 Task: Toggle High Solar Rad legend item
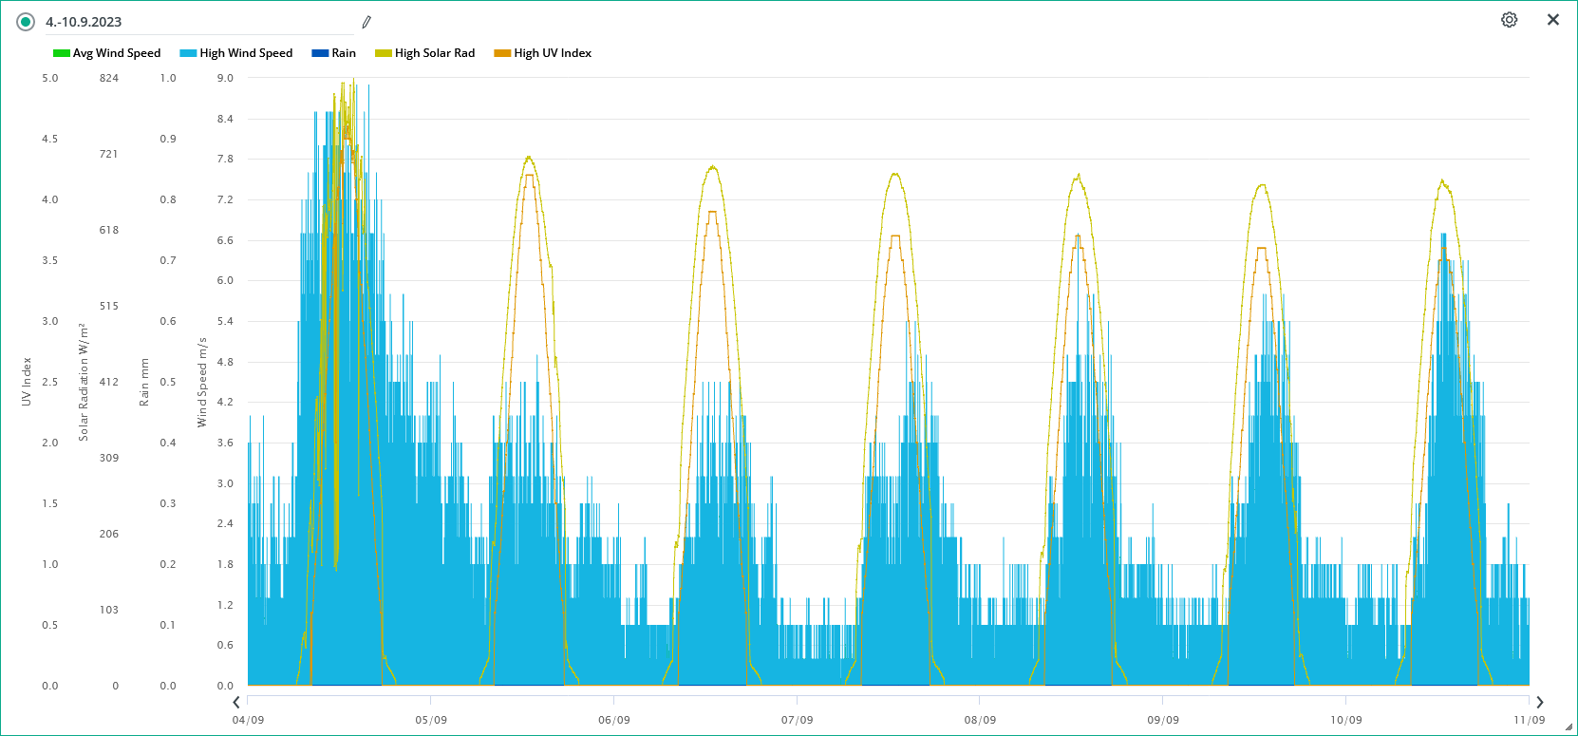435,53
